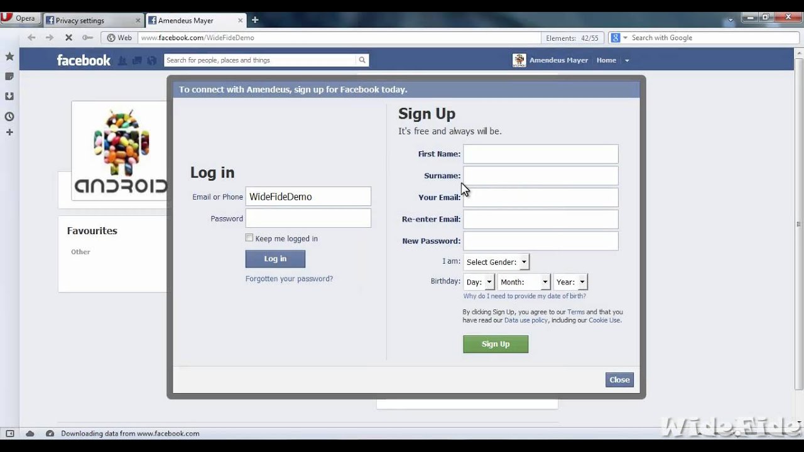Screen dimensions: 804x452
Task: Open the Select Gender dropdown
Action: pos(496,262)
